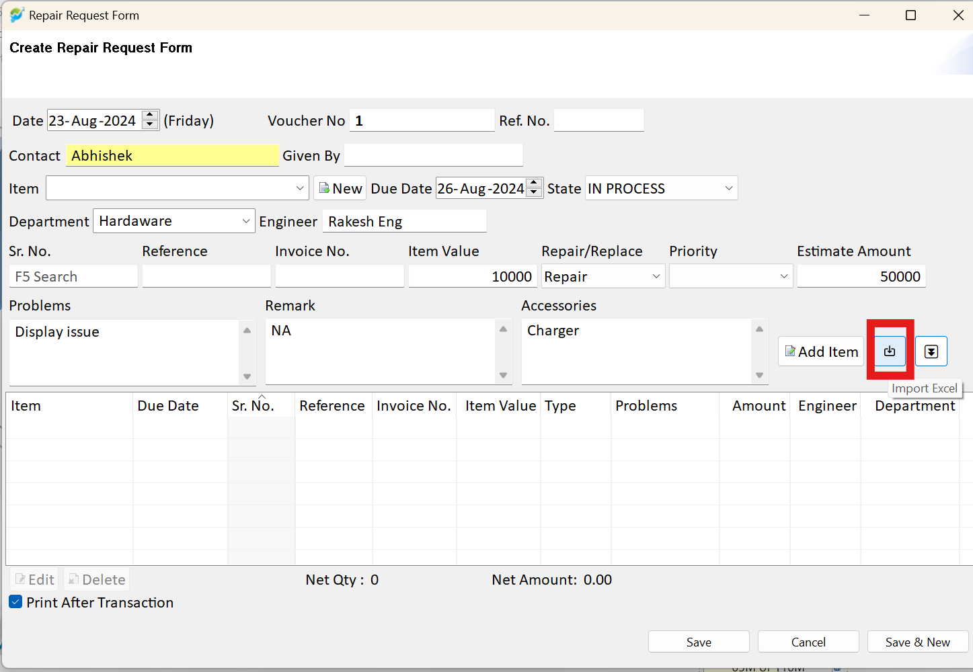Click the Add Item button with pencil icon
This screenshot has width=973, height=672.
coord(821,351)
